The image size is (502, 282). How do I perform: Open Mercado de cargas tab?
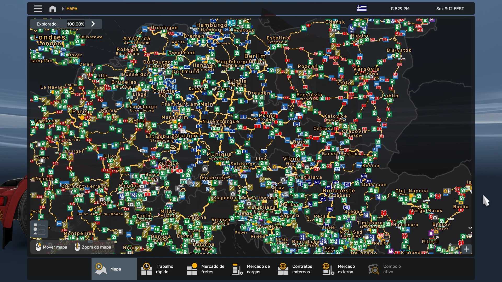251,269
